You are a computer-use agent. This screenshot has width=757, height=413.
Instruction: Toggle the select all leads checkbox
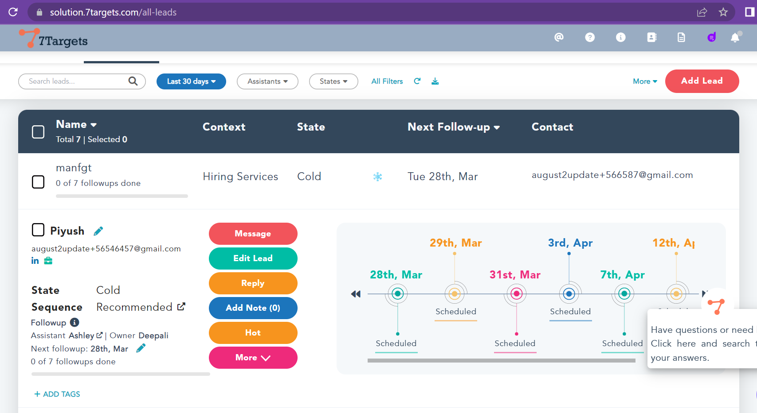click(38, 132)
